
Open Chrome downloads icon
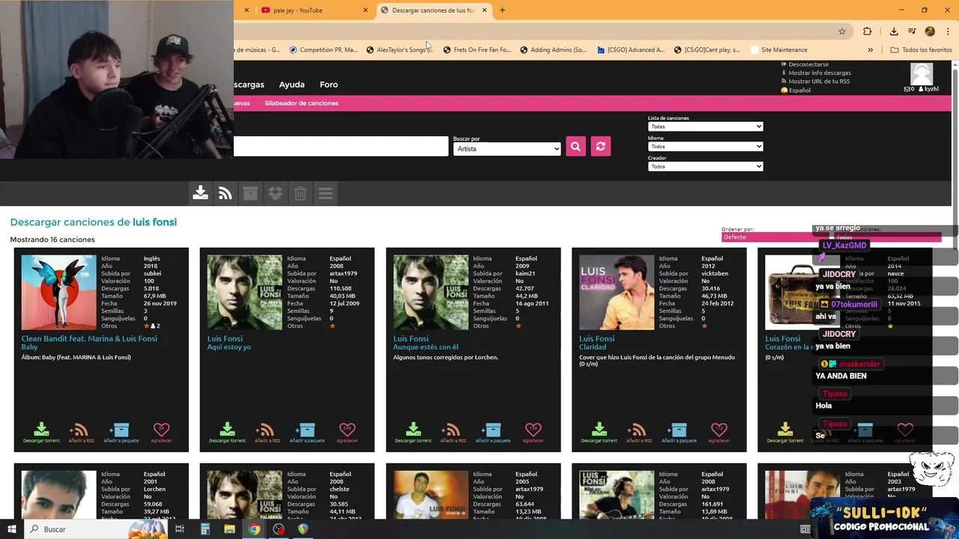(x=894, y=31)
